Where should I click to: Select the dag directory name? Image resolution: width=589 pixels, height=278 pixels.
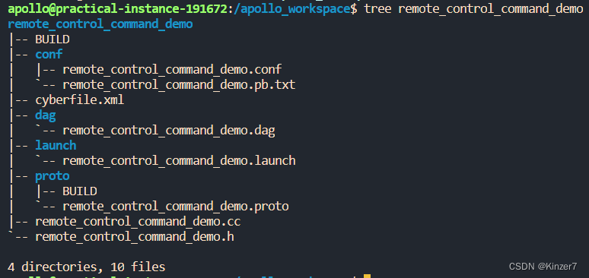46,115
